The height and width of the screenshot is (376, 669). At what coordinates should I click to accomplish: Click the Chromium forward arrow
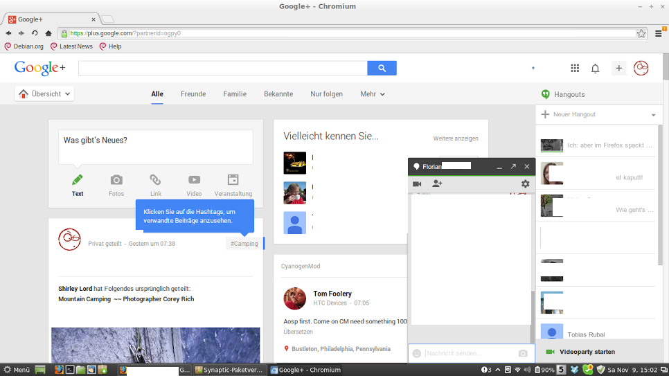pos(21,33)
